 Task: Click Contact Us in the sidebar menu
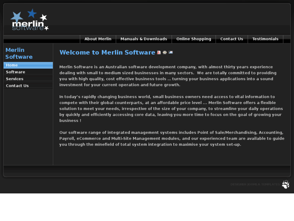pos(28,86)
